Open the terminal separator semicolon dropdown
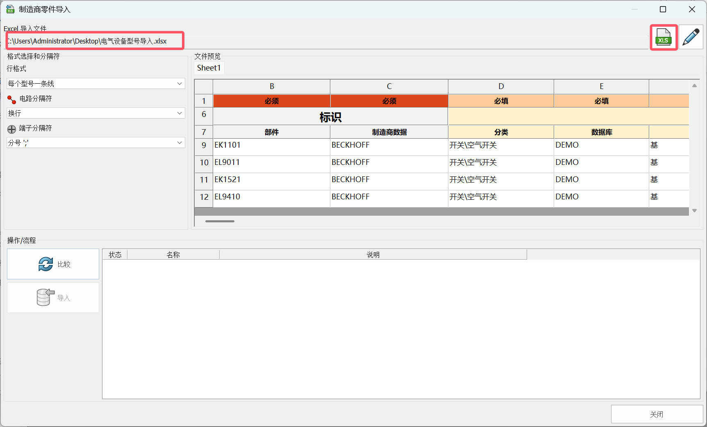This screenshot has height=427, width=707. pyautogui.click(x=96, y=143)
